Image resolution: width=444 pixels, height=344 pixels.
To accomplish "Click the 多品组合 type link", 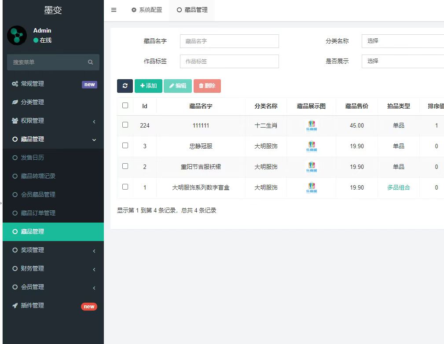I will click(398, 187).
